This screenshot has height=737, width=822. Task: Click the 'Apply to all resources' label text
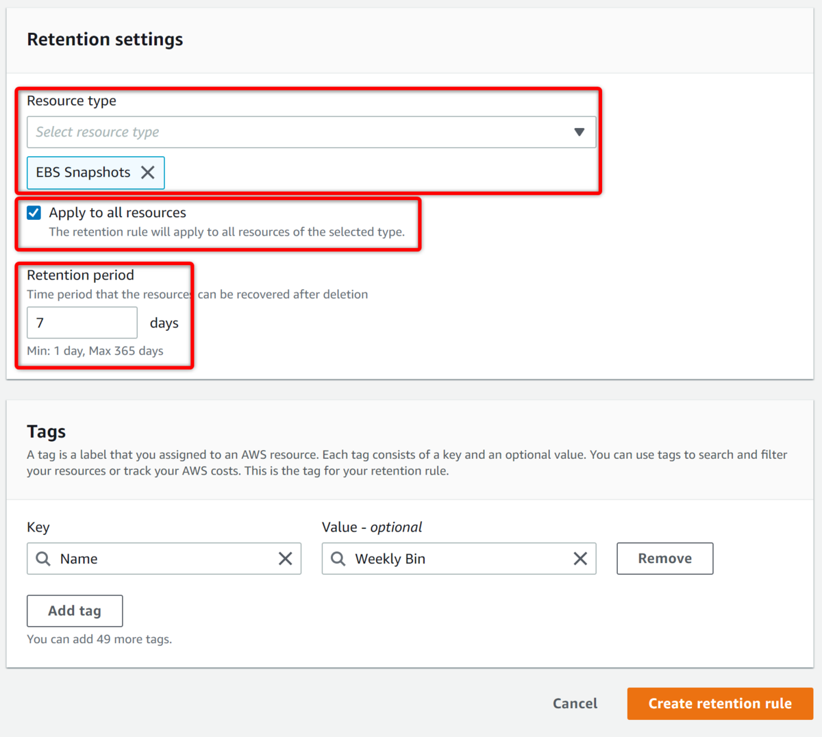coord(117,213)
